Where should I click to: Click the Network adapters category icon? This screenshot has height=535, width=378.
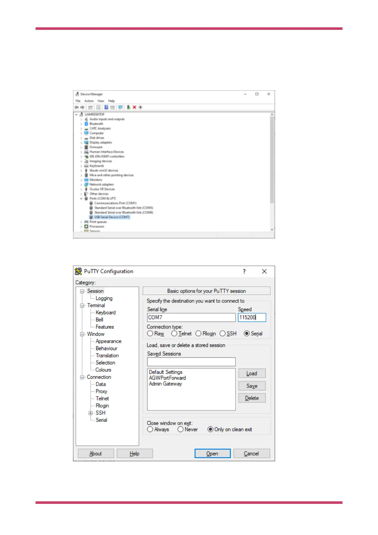[86, 184]
